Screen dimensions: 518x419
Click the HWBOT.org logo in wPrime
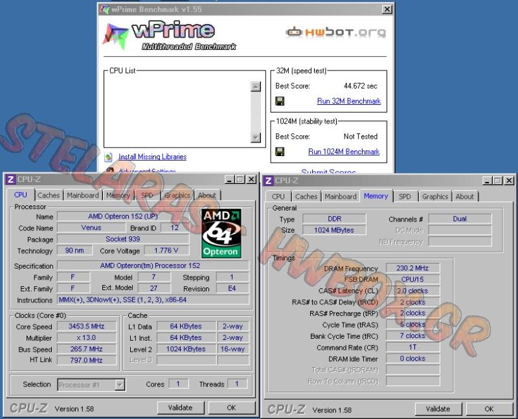pos(335,32)
